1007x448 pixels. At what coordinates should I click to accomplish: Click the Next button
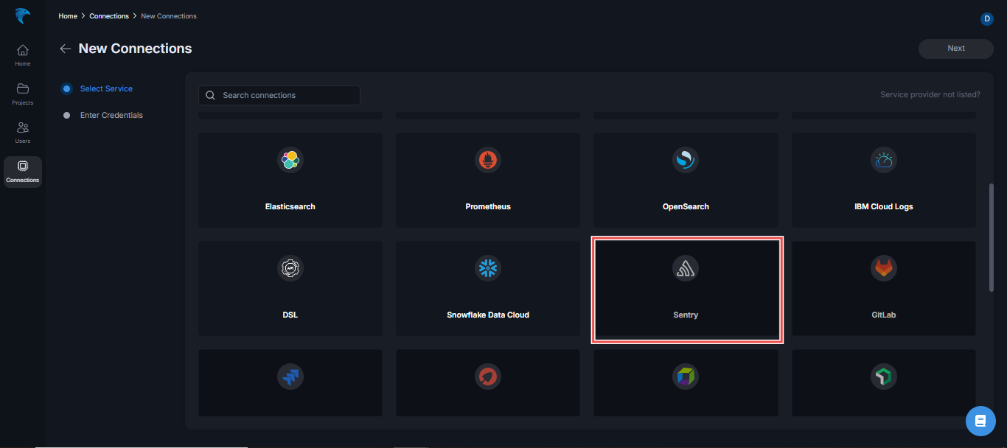click(x=955, y=49)
